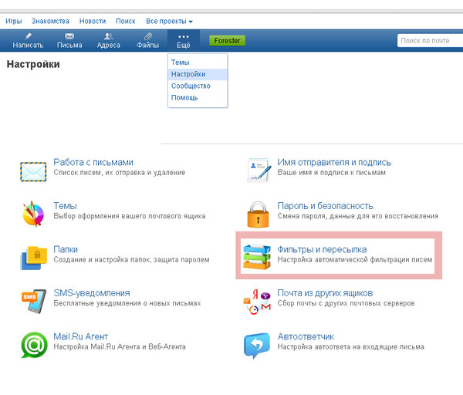This screenshot has height=395, width=463.
Task: Click the green Mail.Ru Agent @ icon
Action: point(34,345)
